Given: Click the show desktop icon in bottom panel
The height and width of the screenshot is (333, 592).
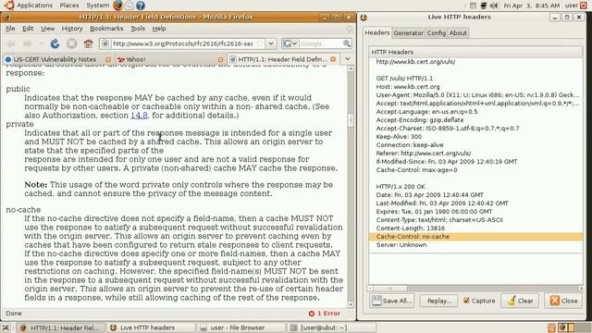Looking at the screenshot, I should click(6, 327).
